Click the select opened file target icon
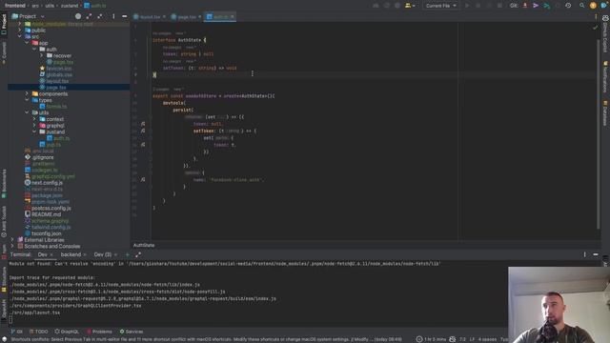Viewport: 610px width, 343px height. coord(78,16)
